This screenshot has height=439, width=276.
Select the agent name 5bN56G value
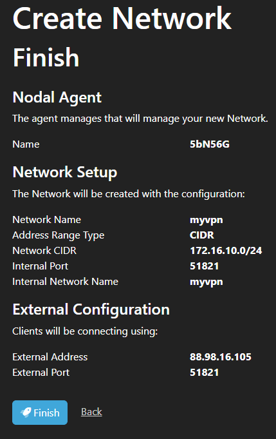[210, 144]
